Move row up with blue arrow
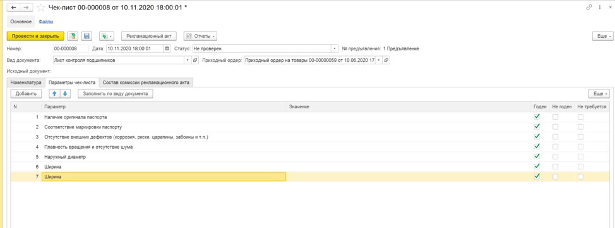 click(x=54, y=94)
